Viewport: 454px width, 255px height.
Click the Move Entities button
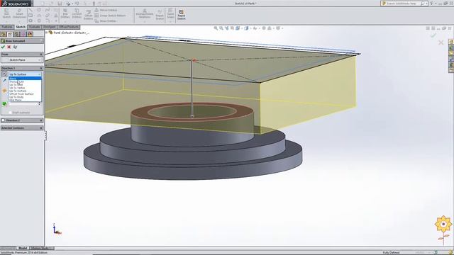click(x=106, y=21)
